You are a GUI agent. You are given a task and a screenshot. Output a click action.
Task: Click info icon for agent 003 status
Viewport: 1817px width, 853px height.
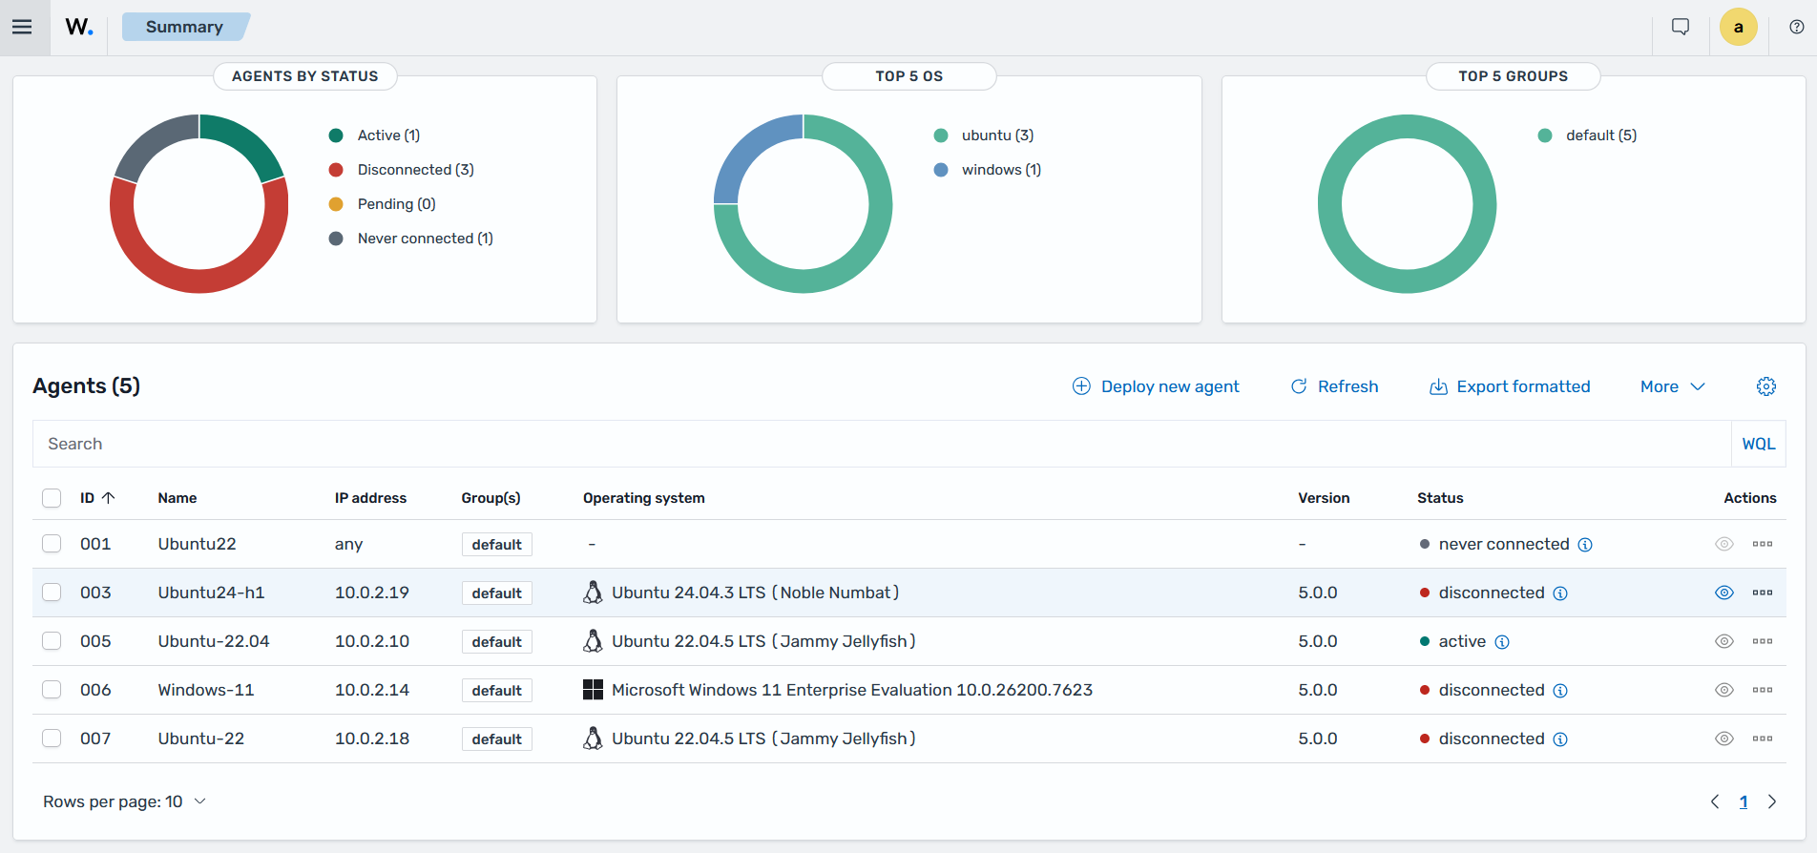click(1560, 593)
